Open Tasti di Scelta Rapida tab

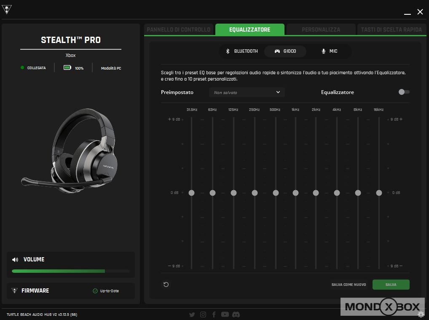391,30
